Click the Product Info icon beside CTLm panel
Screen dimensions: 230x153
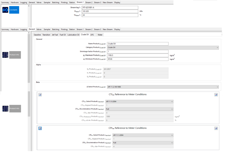5,109
